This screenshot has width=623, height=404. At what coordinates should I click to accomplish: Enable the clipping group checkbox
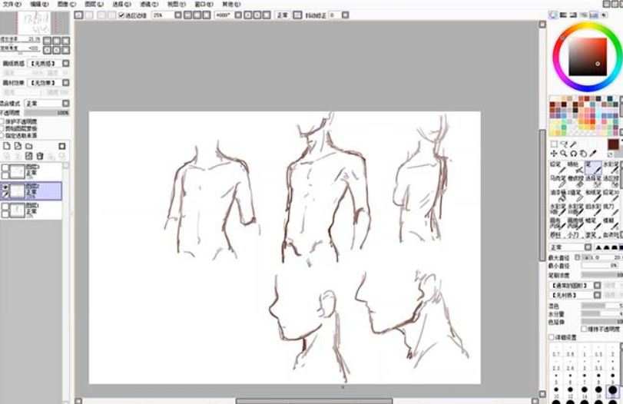(x=4, y=126)
